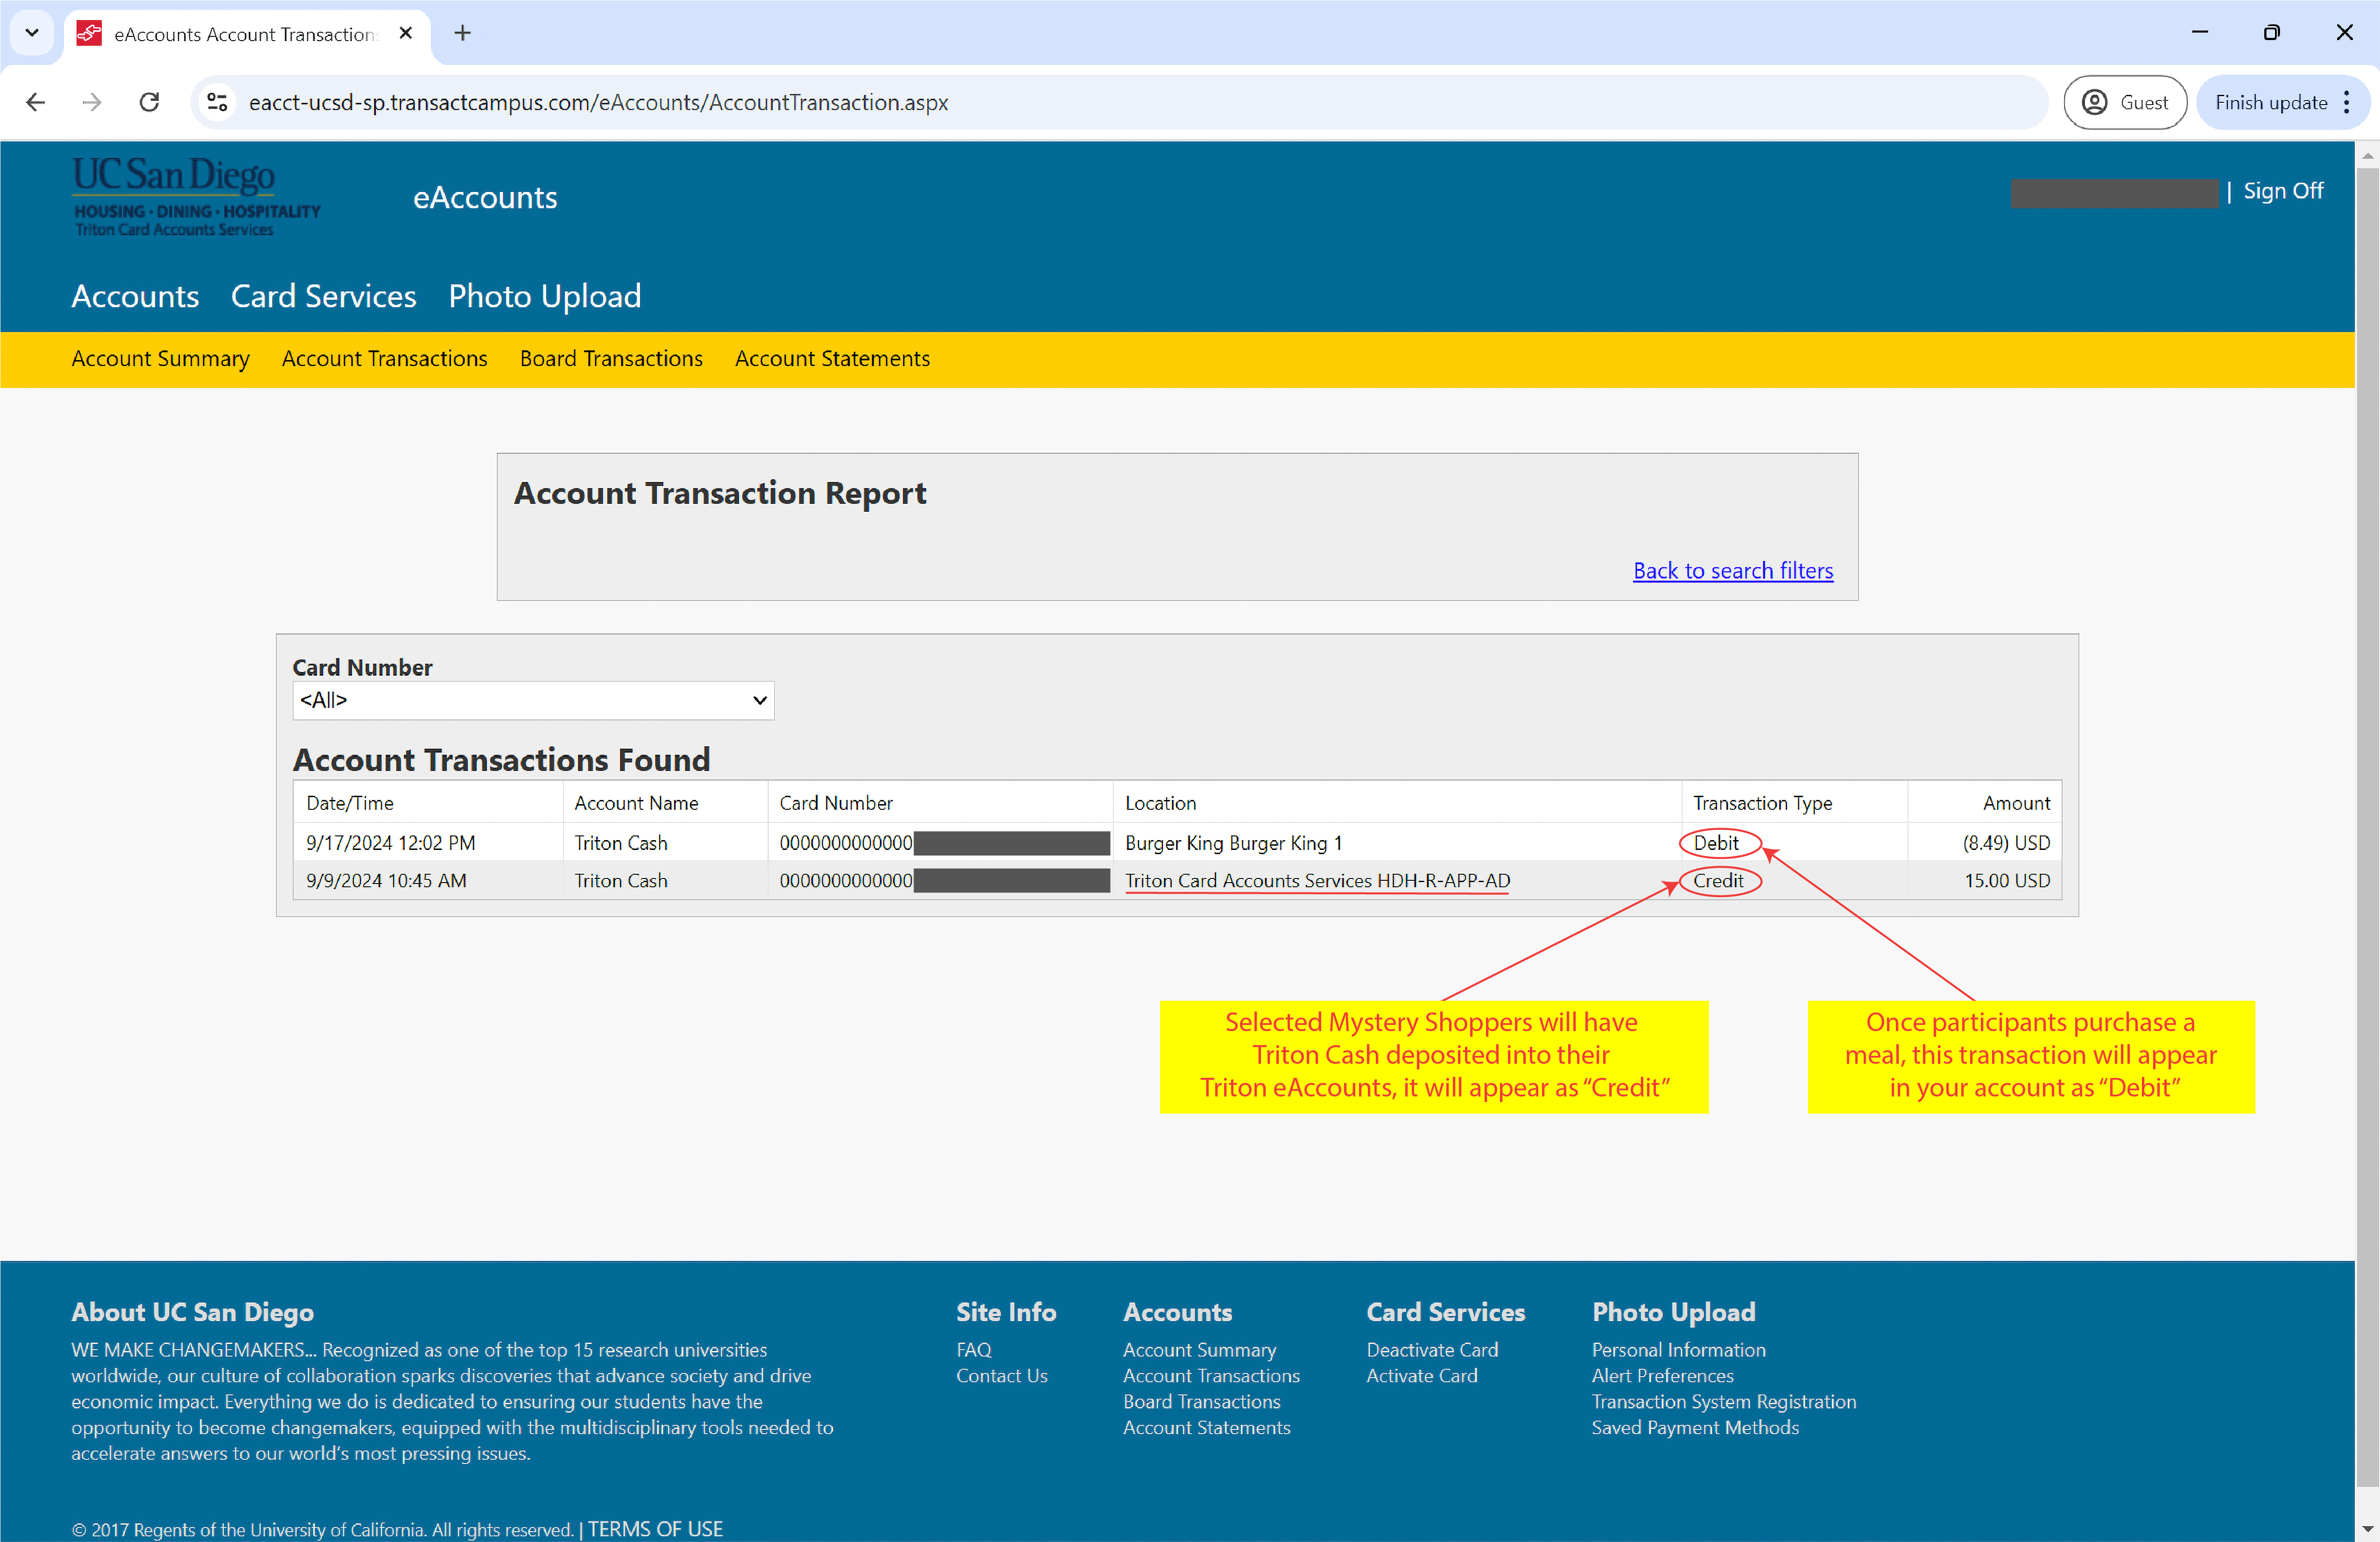Click the footer FAQ link
Viewport: 2380px width, 1542px height.
pyautogui.click(x=973, y=1349)
